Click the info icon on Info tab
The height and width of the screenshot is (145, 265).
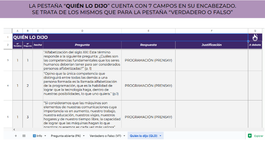(34, 136)
